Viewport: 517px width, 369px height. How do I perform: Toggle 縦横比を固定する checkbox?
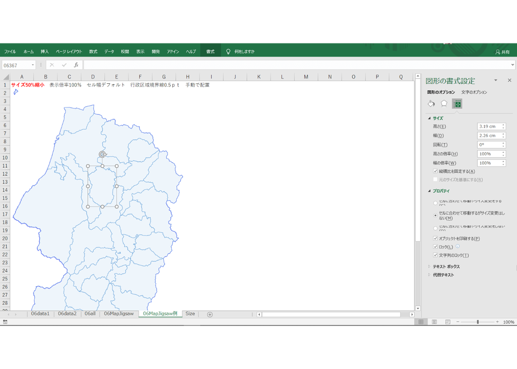click(435, 171)
